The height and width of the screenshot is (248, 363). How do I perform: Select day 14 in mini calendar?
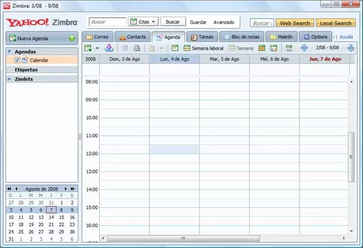pyautogui.click(x=51, y=217)
